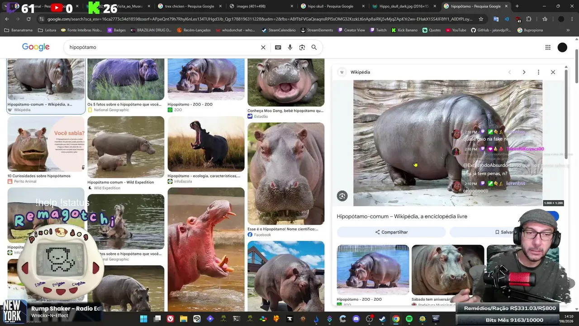Screen dimensions: 579x326
Task: Open the Twitch bookmark
Action: tap(378, 30)
